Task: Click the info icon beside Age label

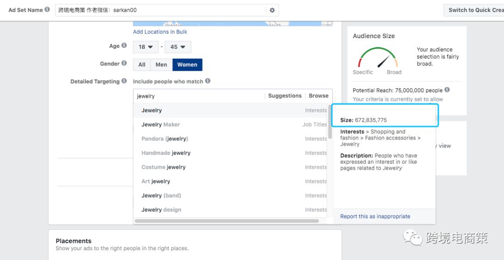Action: [x=124, y=46]
